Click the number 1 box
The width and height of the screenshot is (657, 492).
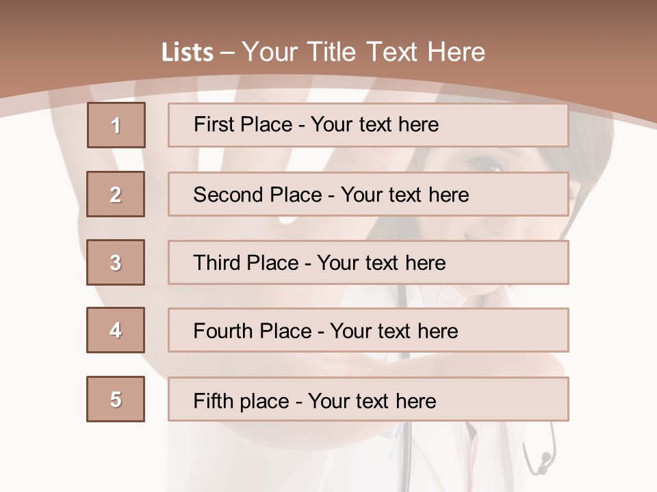point(116,125)
